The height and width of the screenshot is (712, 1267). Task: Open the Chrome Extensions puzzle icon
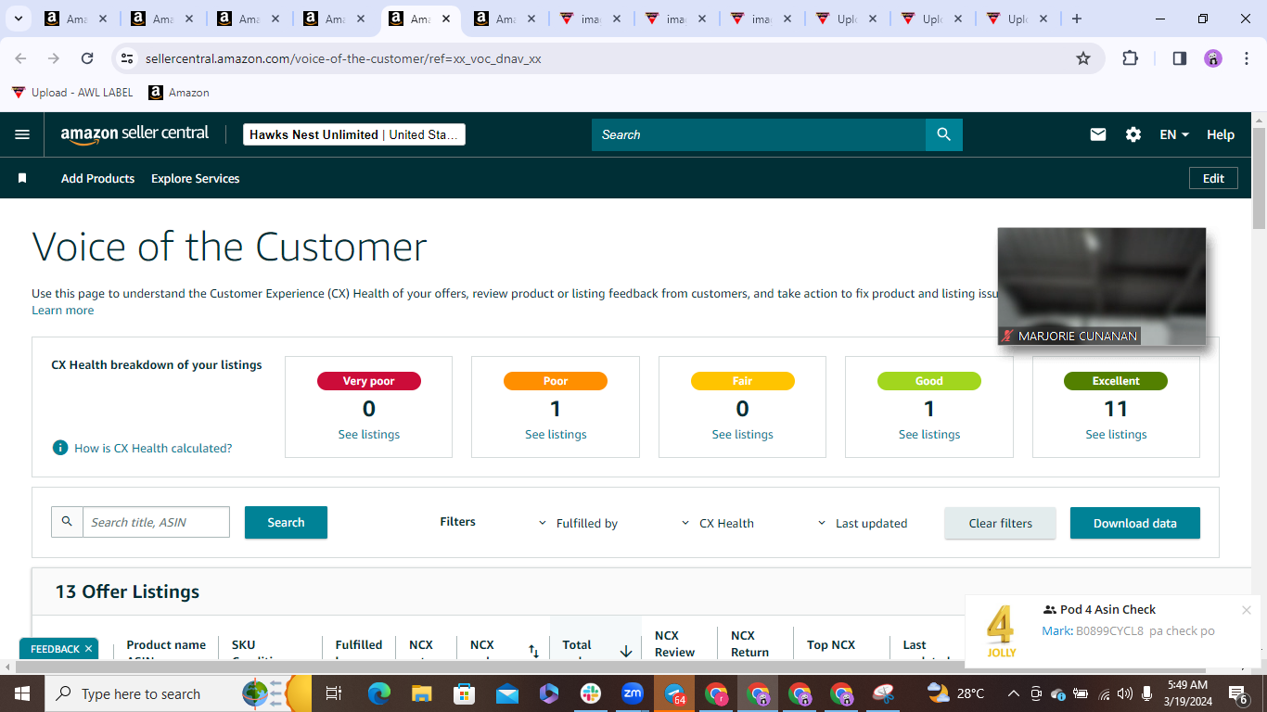[1130, 58]
